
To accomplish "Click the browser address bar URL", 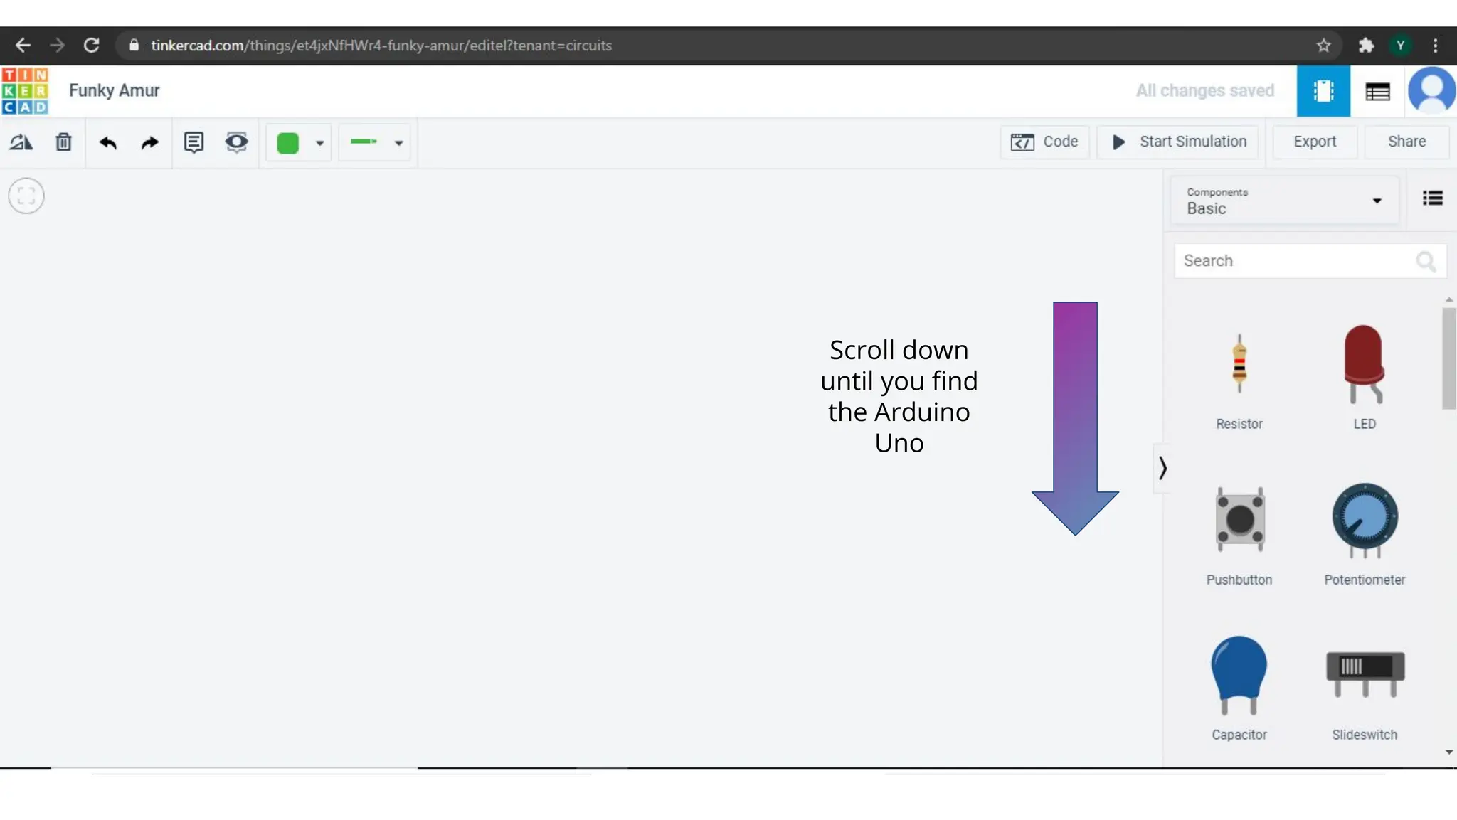I will pyautogui.click(x=381, y=46).
